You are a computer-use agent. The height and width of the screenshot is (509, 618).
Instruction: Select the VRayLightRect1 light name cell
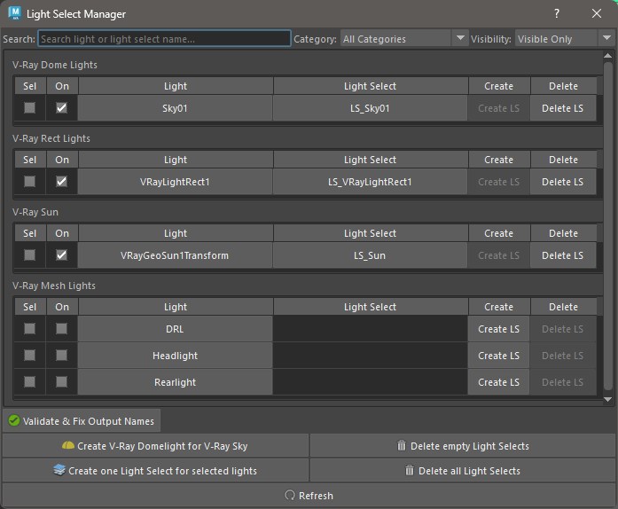coord(175,182)
